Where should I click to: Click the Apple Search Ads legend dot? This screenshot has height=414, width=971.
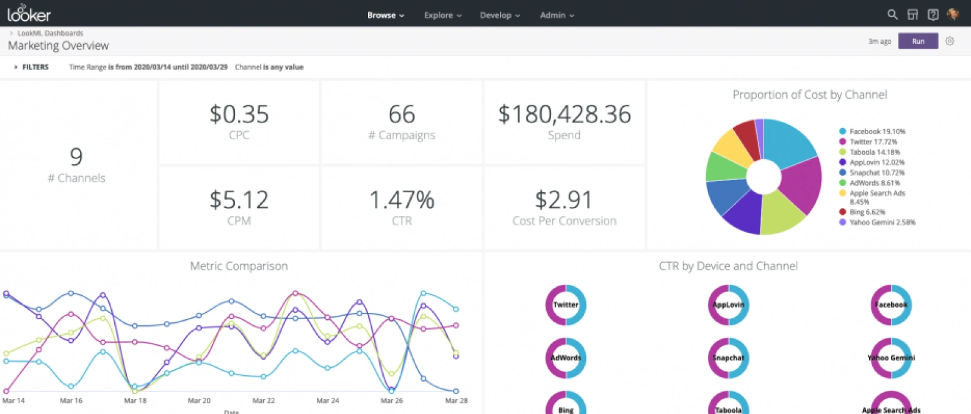click(843, 193)
